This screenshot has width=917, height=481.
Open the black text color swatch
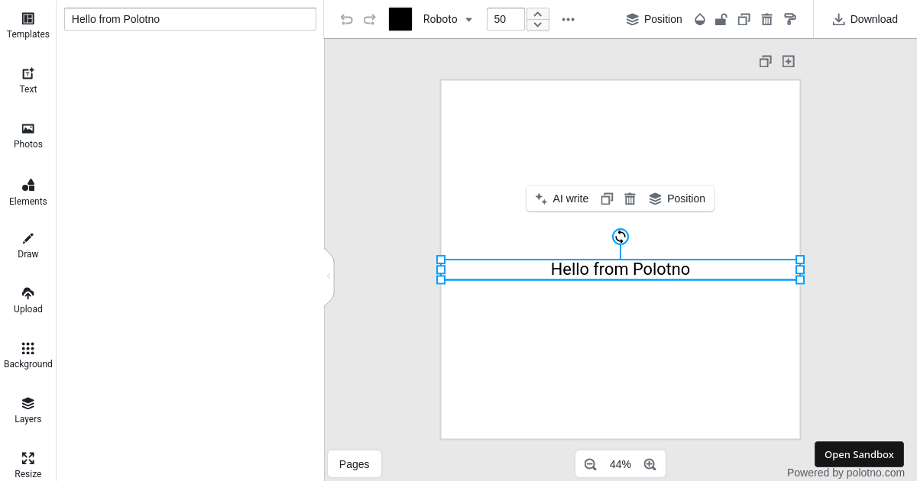pos(400,19)
